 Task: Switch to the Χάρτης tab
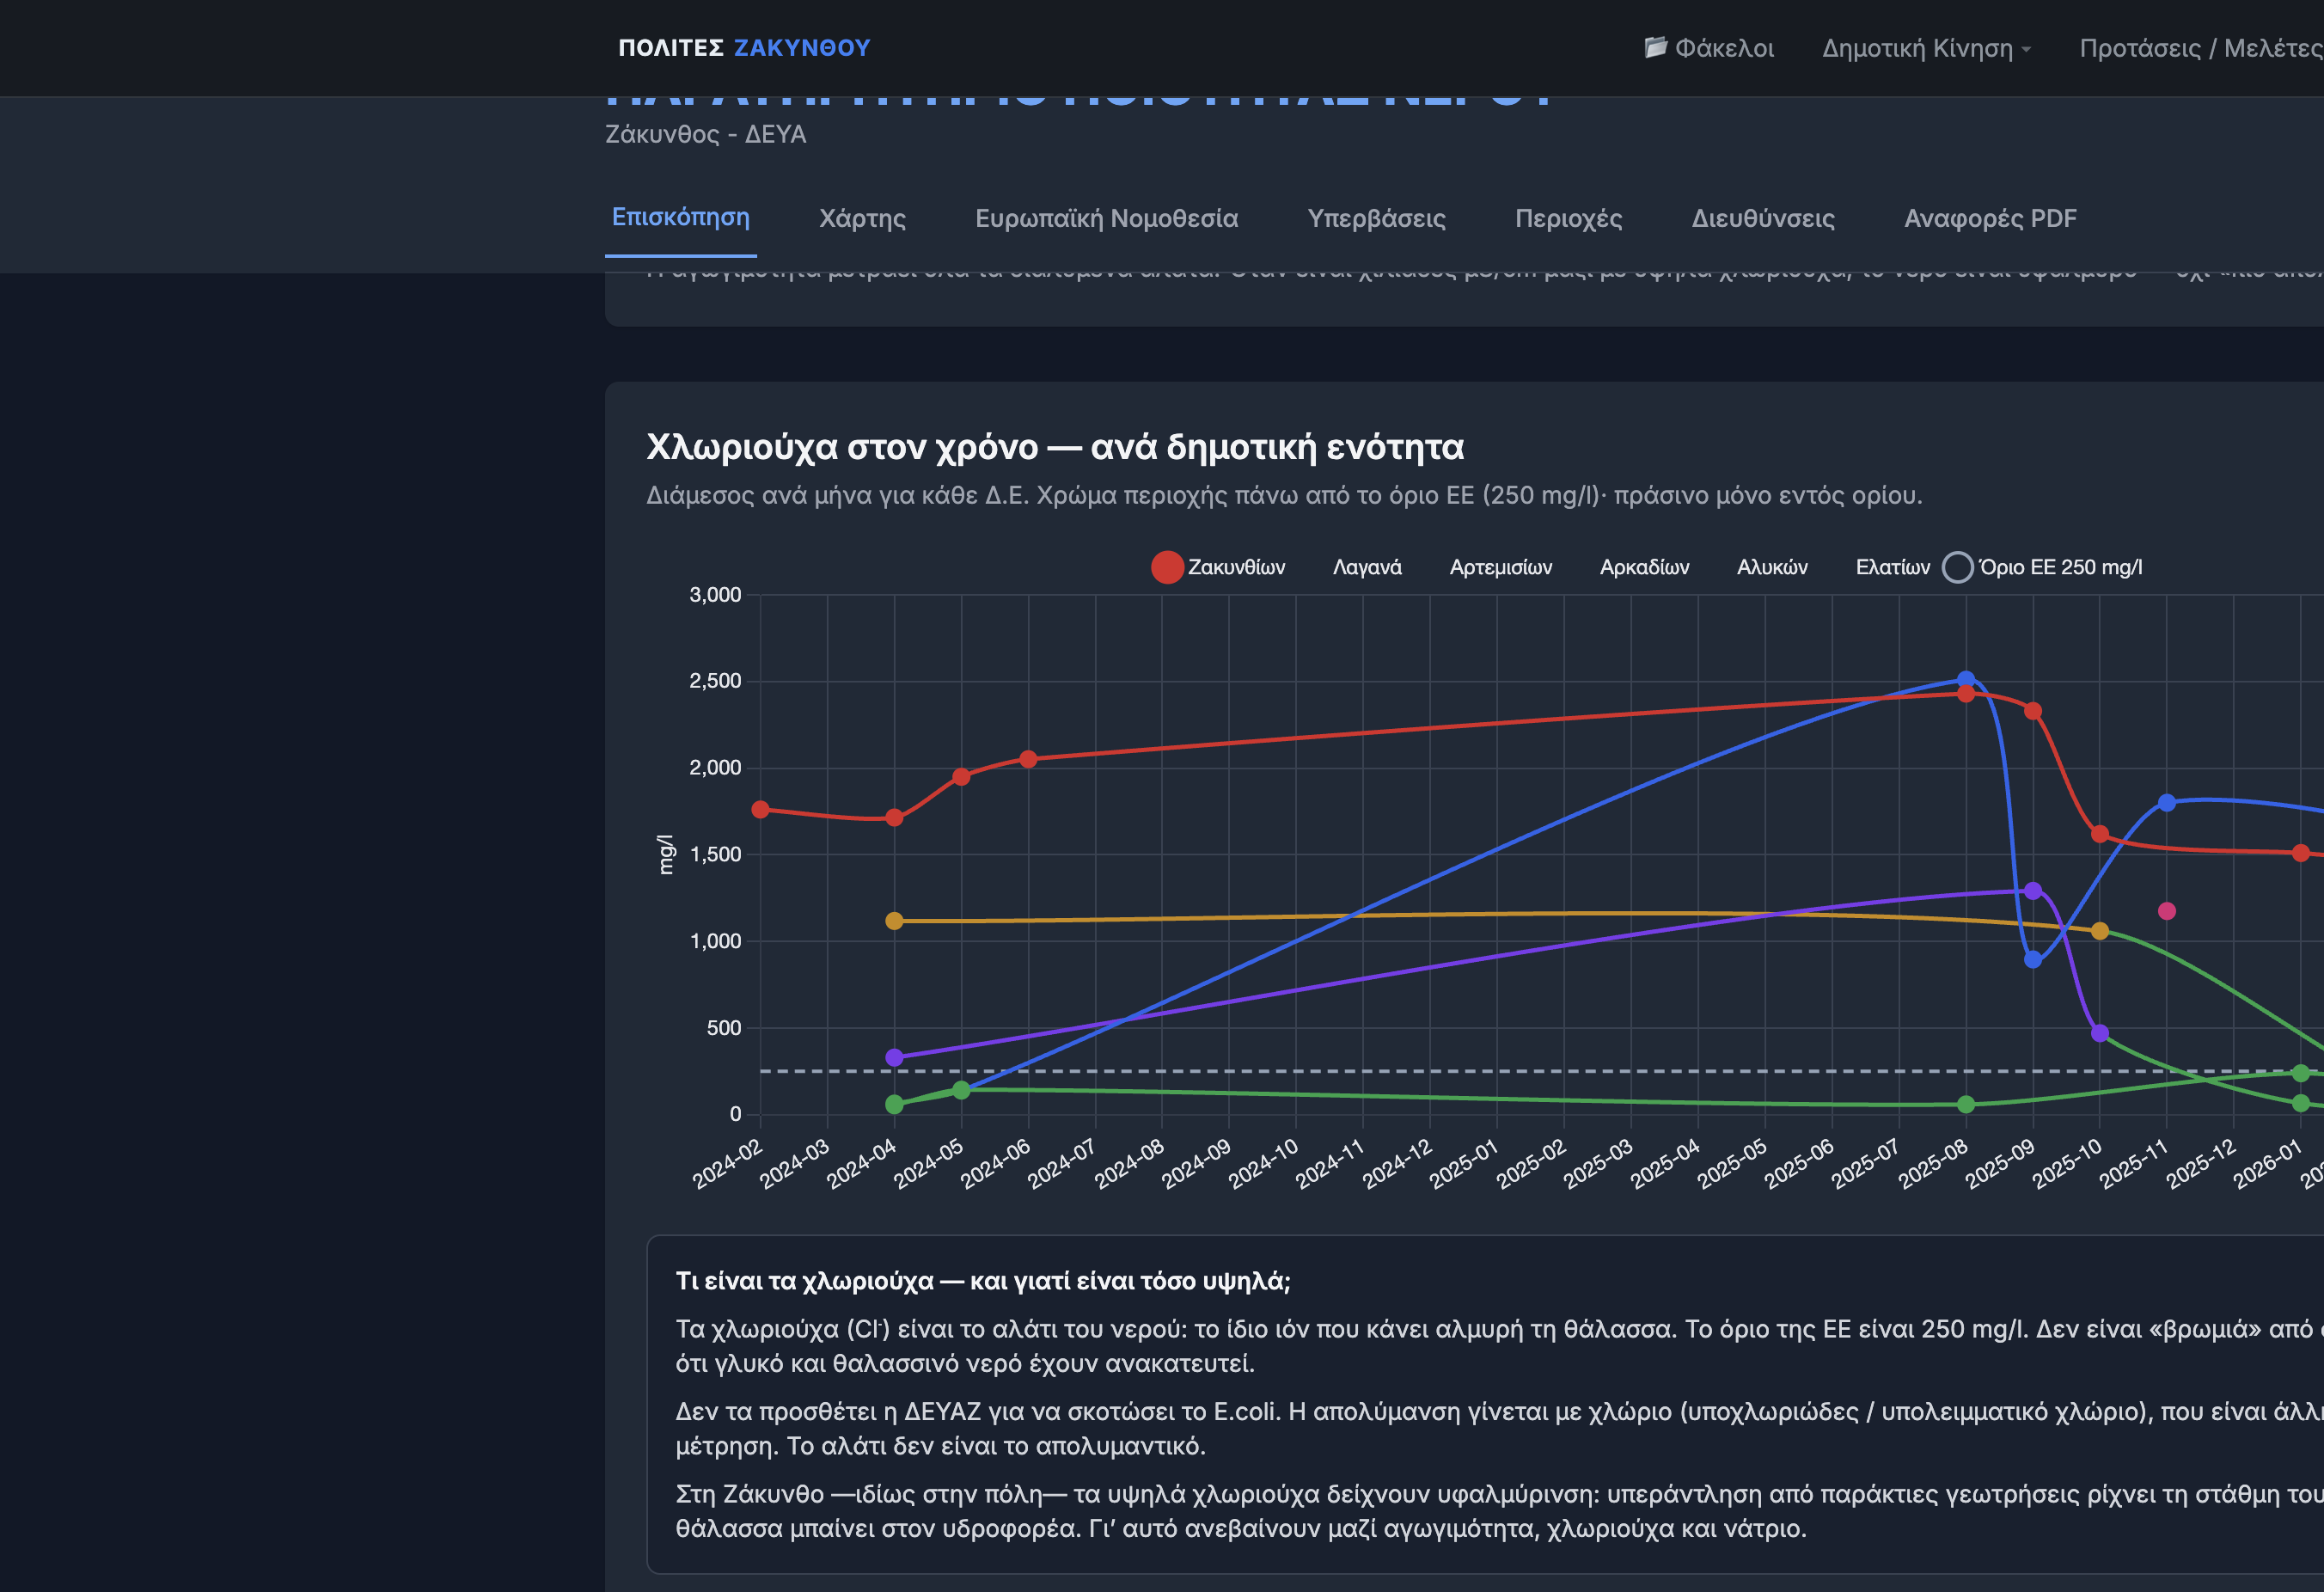862,218
